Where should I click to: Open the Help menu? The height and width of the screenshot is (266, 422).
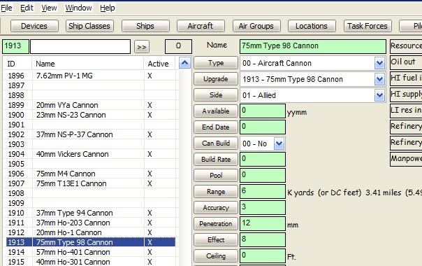[108, 8]
